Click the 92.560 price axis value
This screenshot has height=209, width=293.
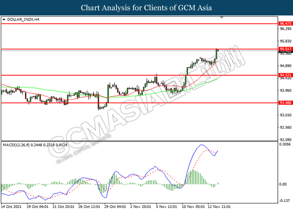click(285, 127)
